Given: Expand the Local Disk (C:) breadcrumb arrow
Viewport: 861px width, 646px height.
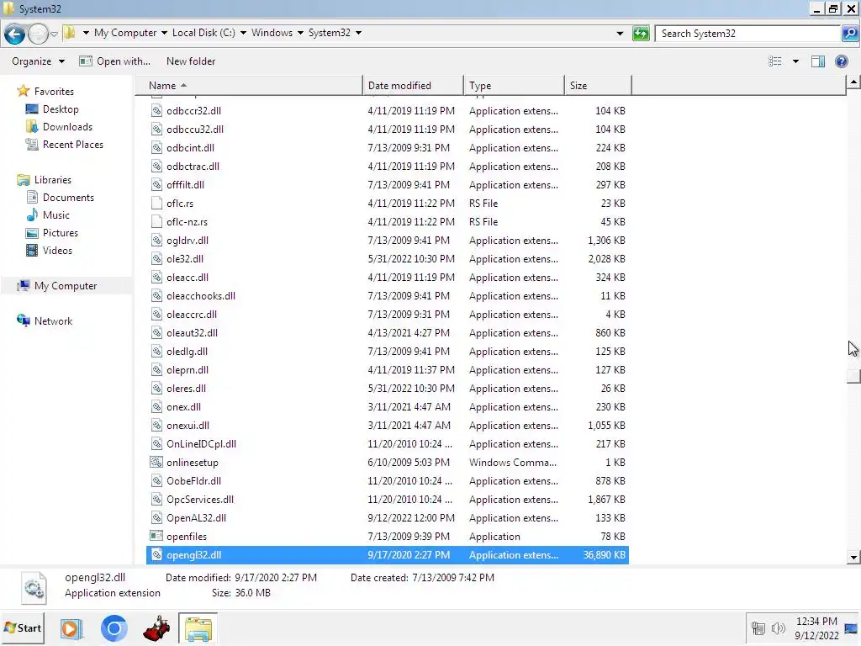Looking at the screenshot, I should point(243,33).
